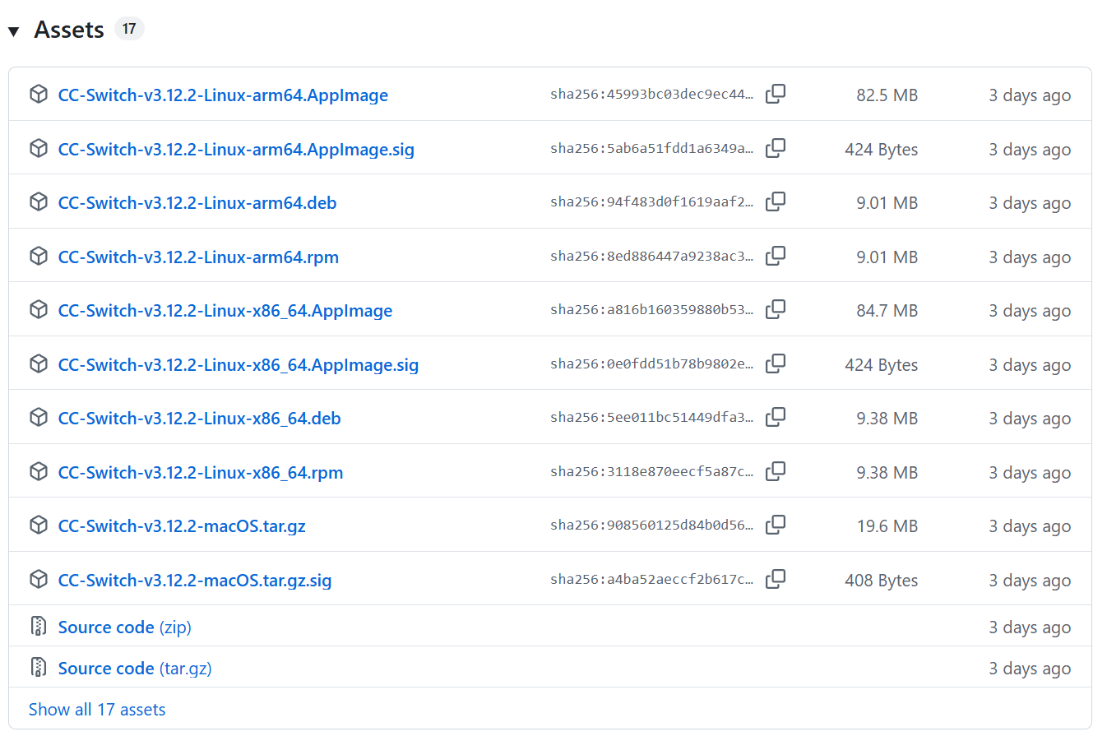Click zip file icon beside Source code (zip)

tap(39, 627)
